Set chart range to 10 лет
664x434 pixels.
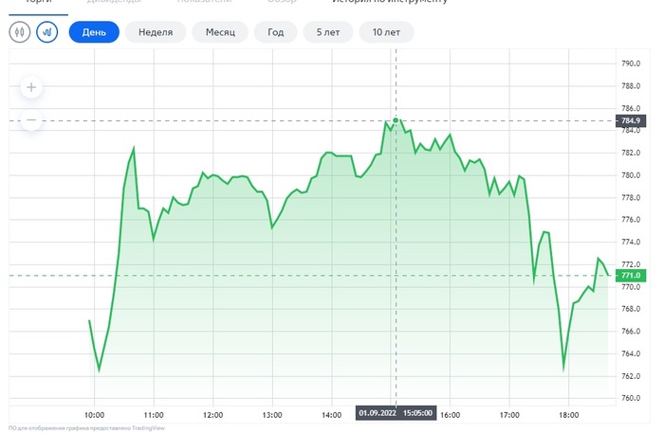385,32
